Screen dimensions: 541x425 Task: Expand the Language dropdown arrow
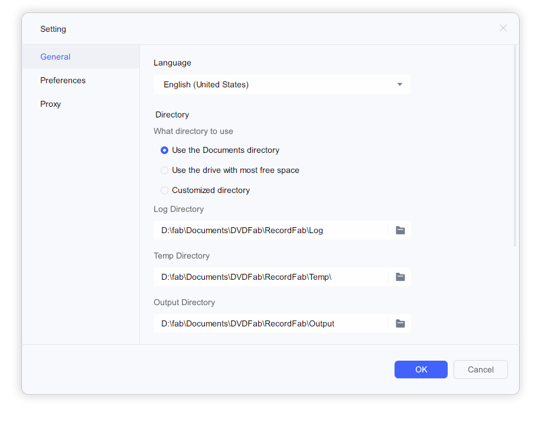pos(400,84)
